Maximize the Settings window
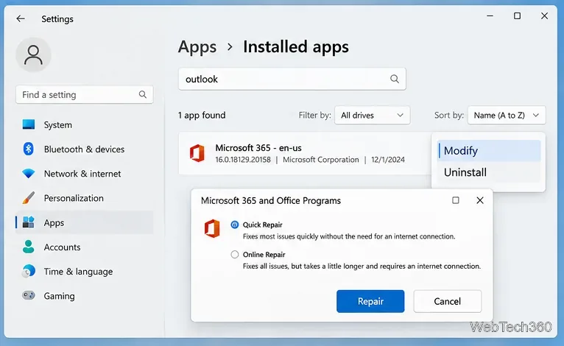This screenshot has height=346, width=564. (x=517, y=15)
